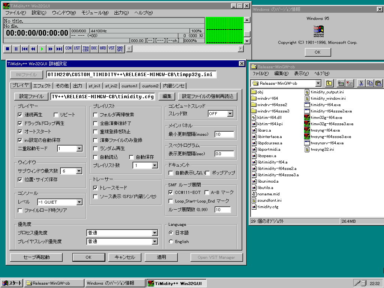Screen dimensions: 384x288
Task: Enable ランダム再生 checkbox
Action: tap(96, 148)
